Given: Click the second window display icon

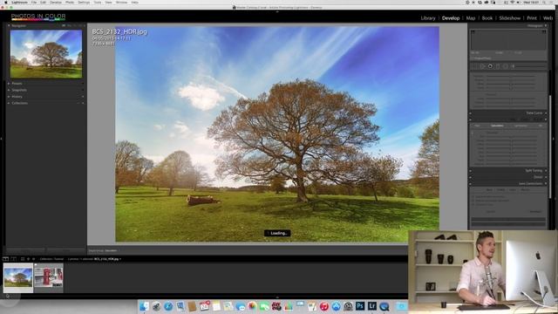Looking at the screenshot, I should (x=14, y=259).
